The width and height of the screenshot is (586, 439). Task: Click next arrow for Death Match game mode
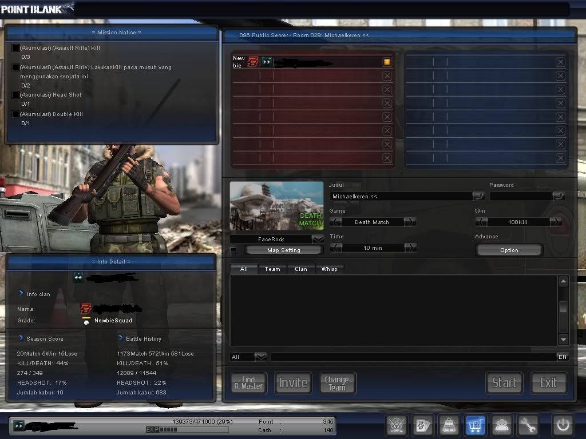[410, 222]
